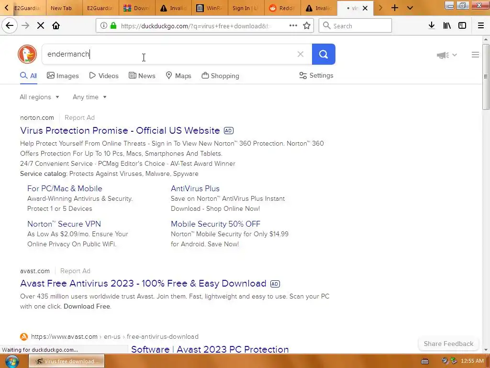This screenshot has height=368, width=490.
Task: Bookmark this page with the star
Action: (x=307, y=26)
